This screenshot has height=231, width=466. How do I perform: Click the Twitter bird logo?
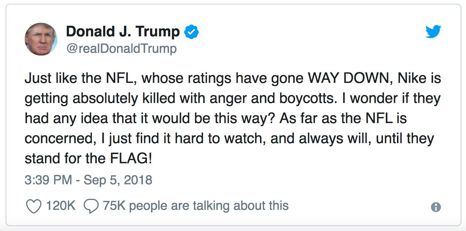click(x=434, y=32)
